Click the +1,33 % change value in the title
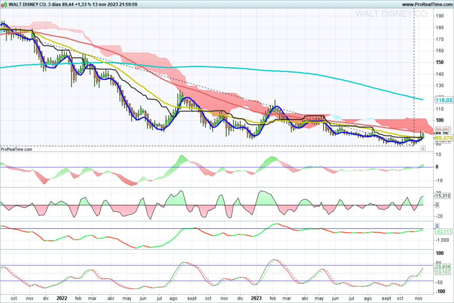 click(83, 4)
